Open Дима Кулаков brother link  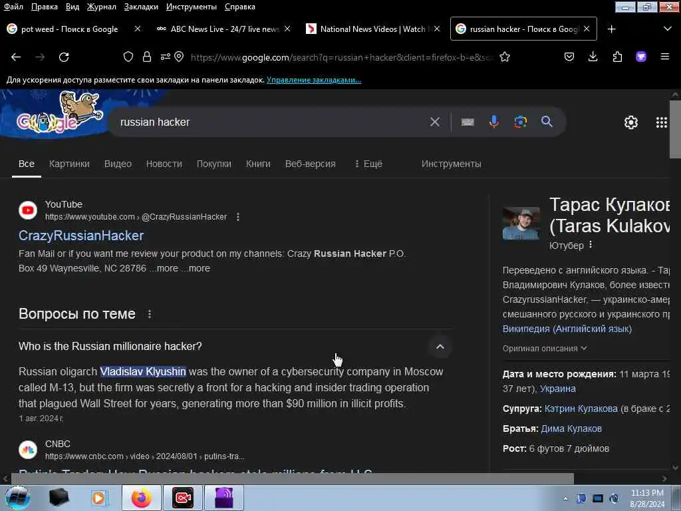click(571, 429)
